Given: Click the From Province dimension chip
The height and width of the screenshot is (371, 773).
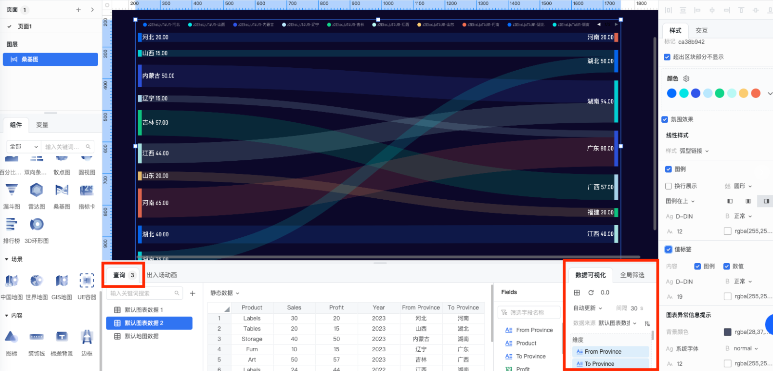Looking at the screenshot, I should 610,352.
